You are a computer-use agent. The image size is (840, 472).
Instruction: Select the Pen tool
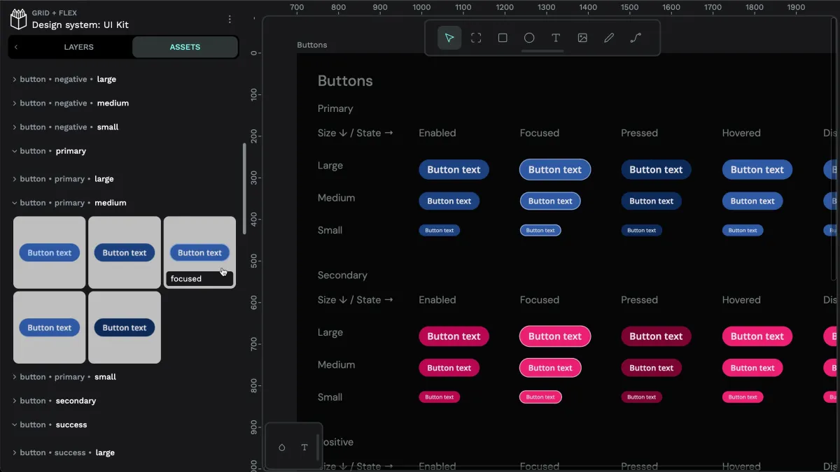(609, 38)
